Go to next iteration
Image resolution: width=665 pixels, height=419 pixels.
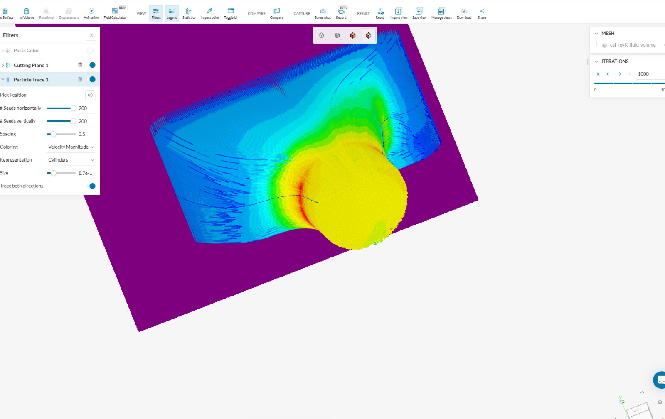tap(619, 74)
